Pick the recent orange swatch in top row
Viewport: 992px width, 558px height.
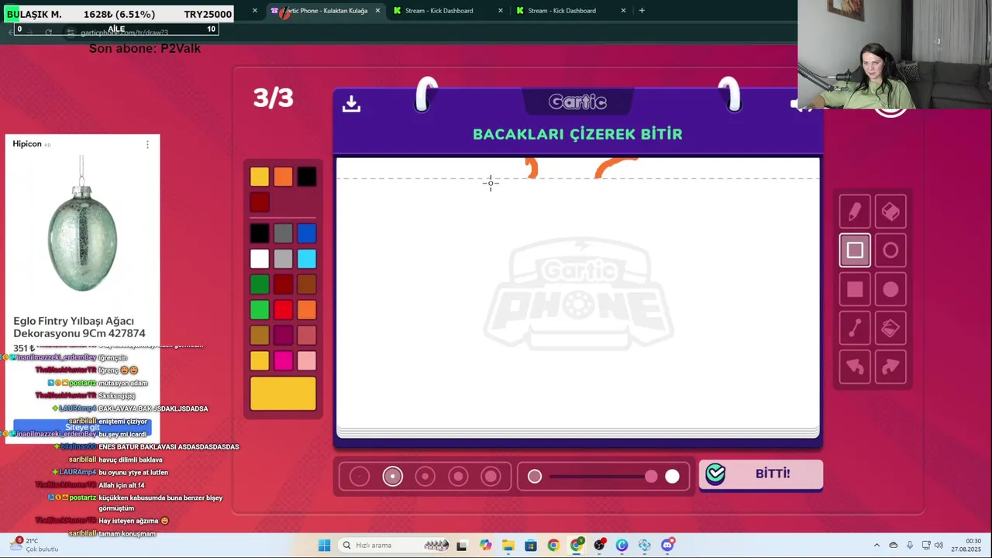point(284,177)
